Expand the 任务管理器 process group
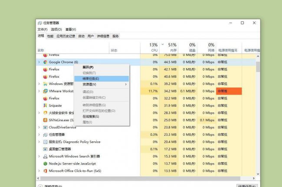 coord(39,135)
